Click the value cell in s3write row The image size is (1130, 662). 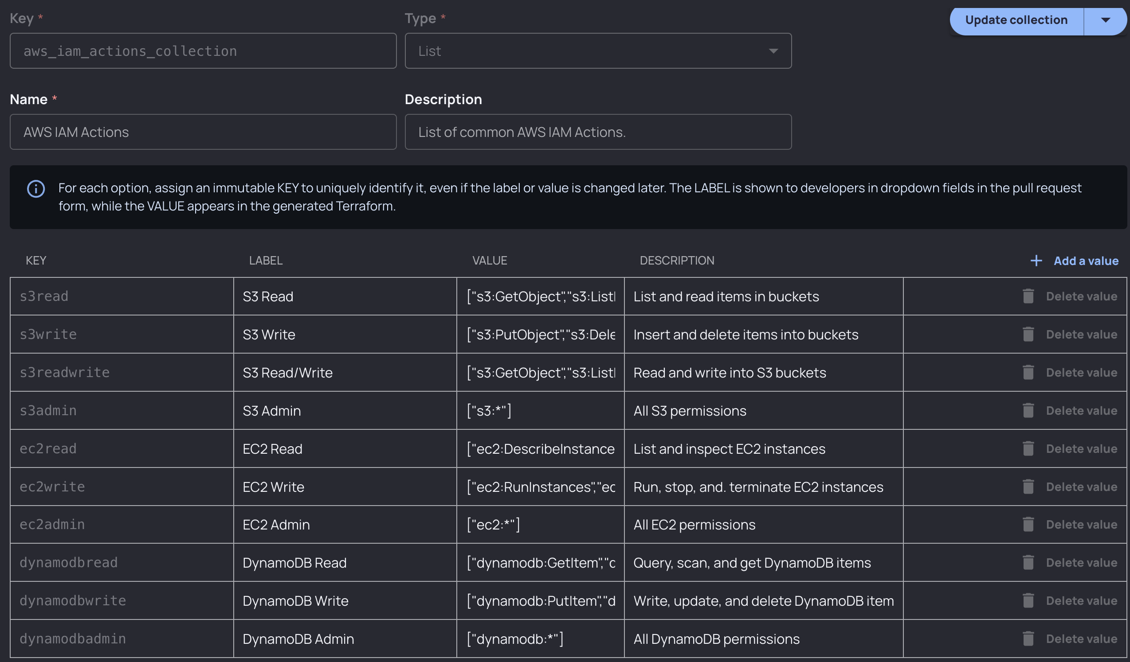[x=540, y=334]
